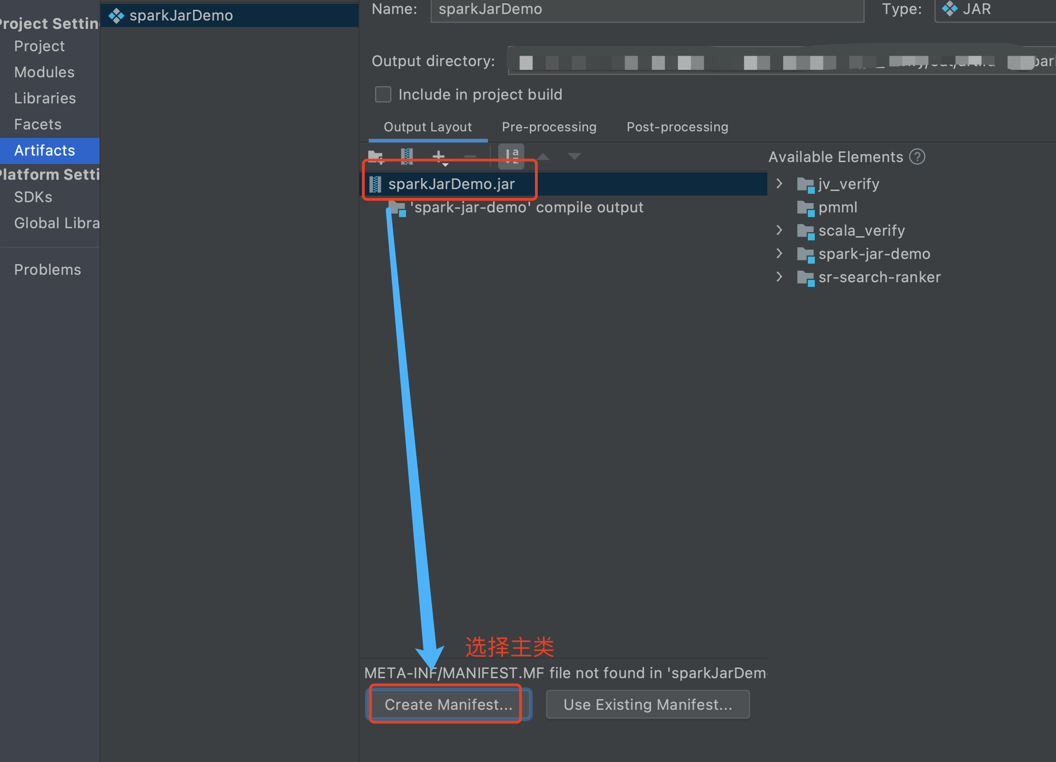
Task: Switch to the Post-processing tab
Action: [677, 127]
